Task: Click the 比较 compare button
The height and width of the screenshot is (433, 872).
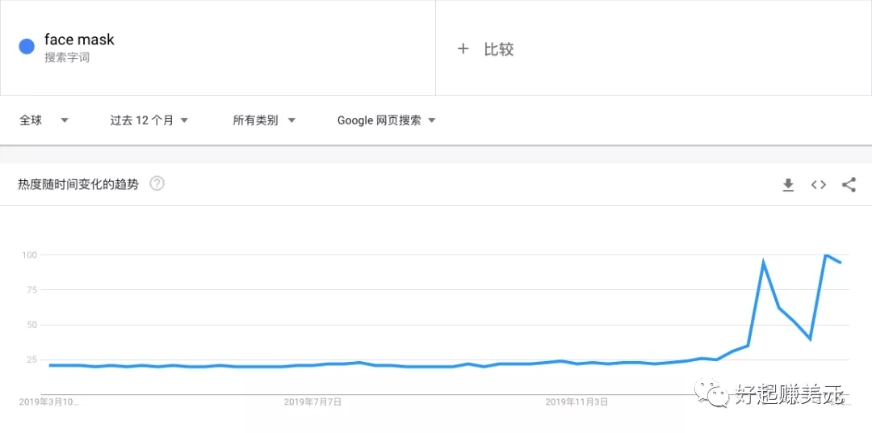Action: pos(498,49)
